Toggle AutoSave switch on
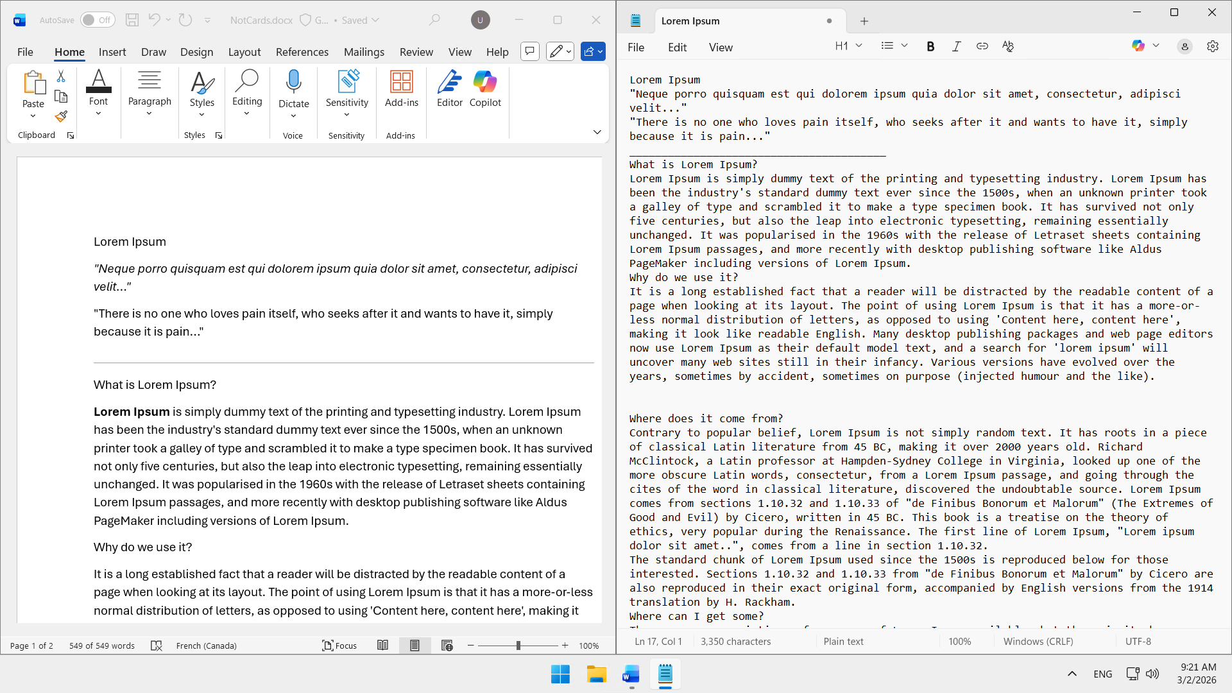Image resolution: width=1232 pixels, height=693 pixels. (98, 20)
